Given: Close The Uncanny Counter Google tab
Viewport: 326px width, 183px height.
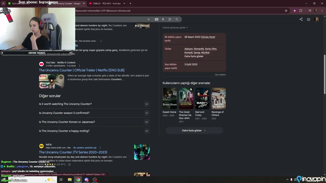Looking at the screenshot, I should [x=84, y=4].
